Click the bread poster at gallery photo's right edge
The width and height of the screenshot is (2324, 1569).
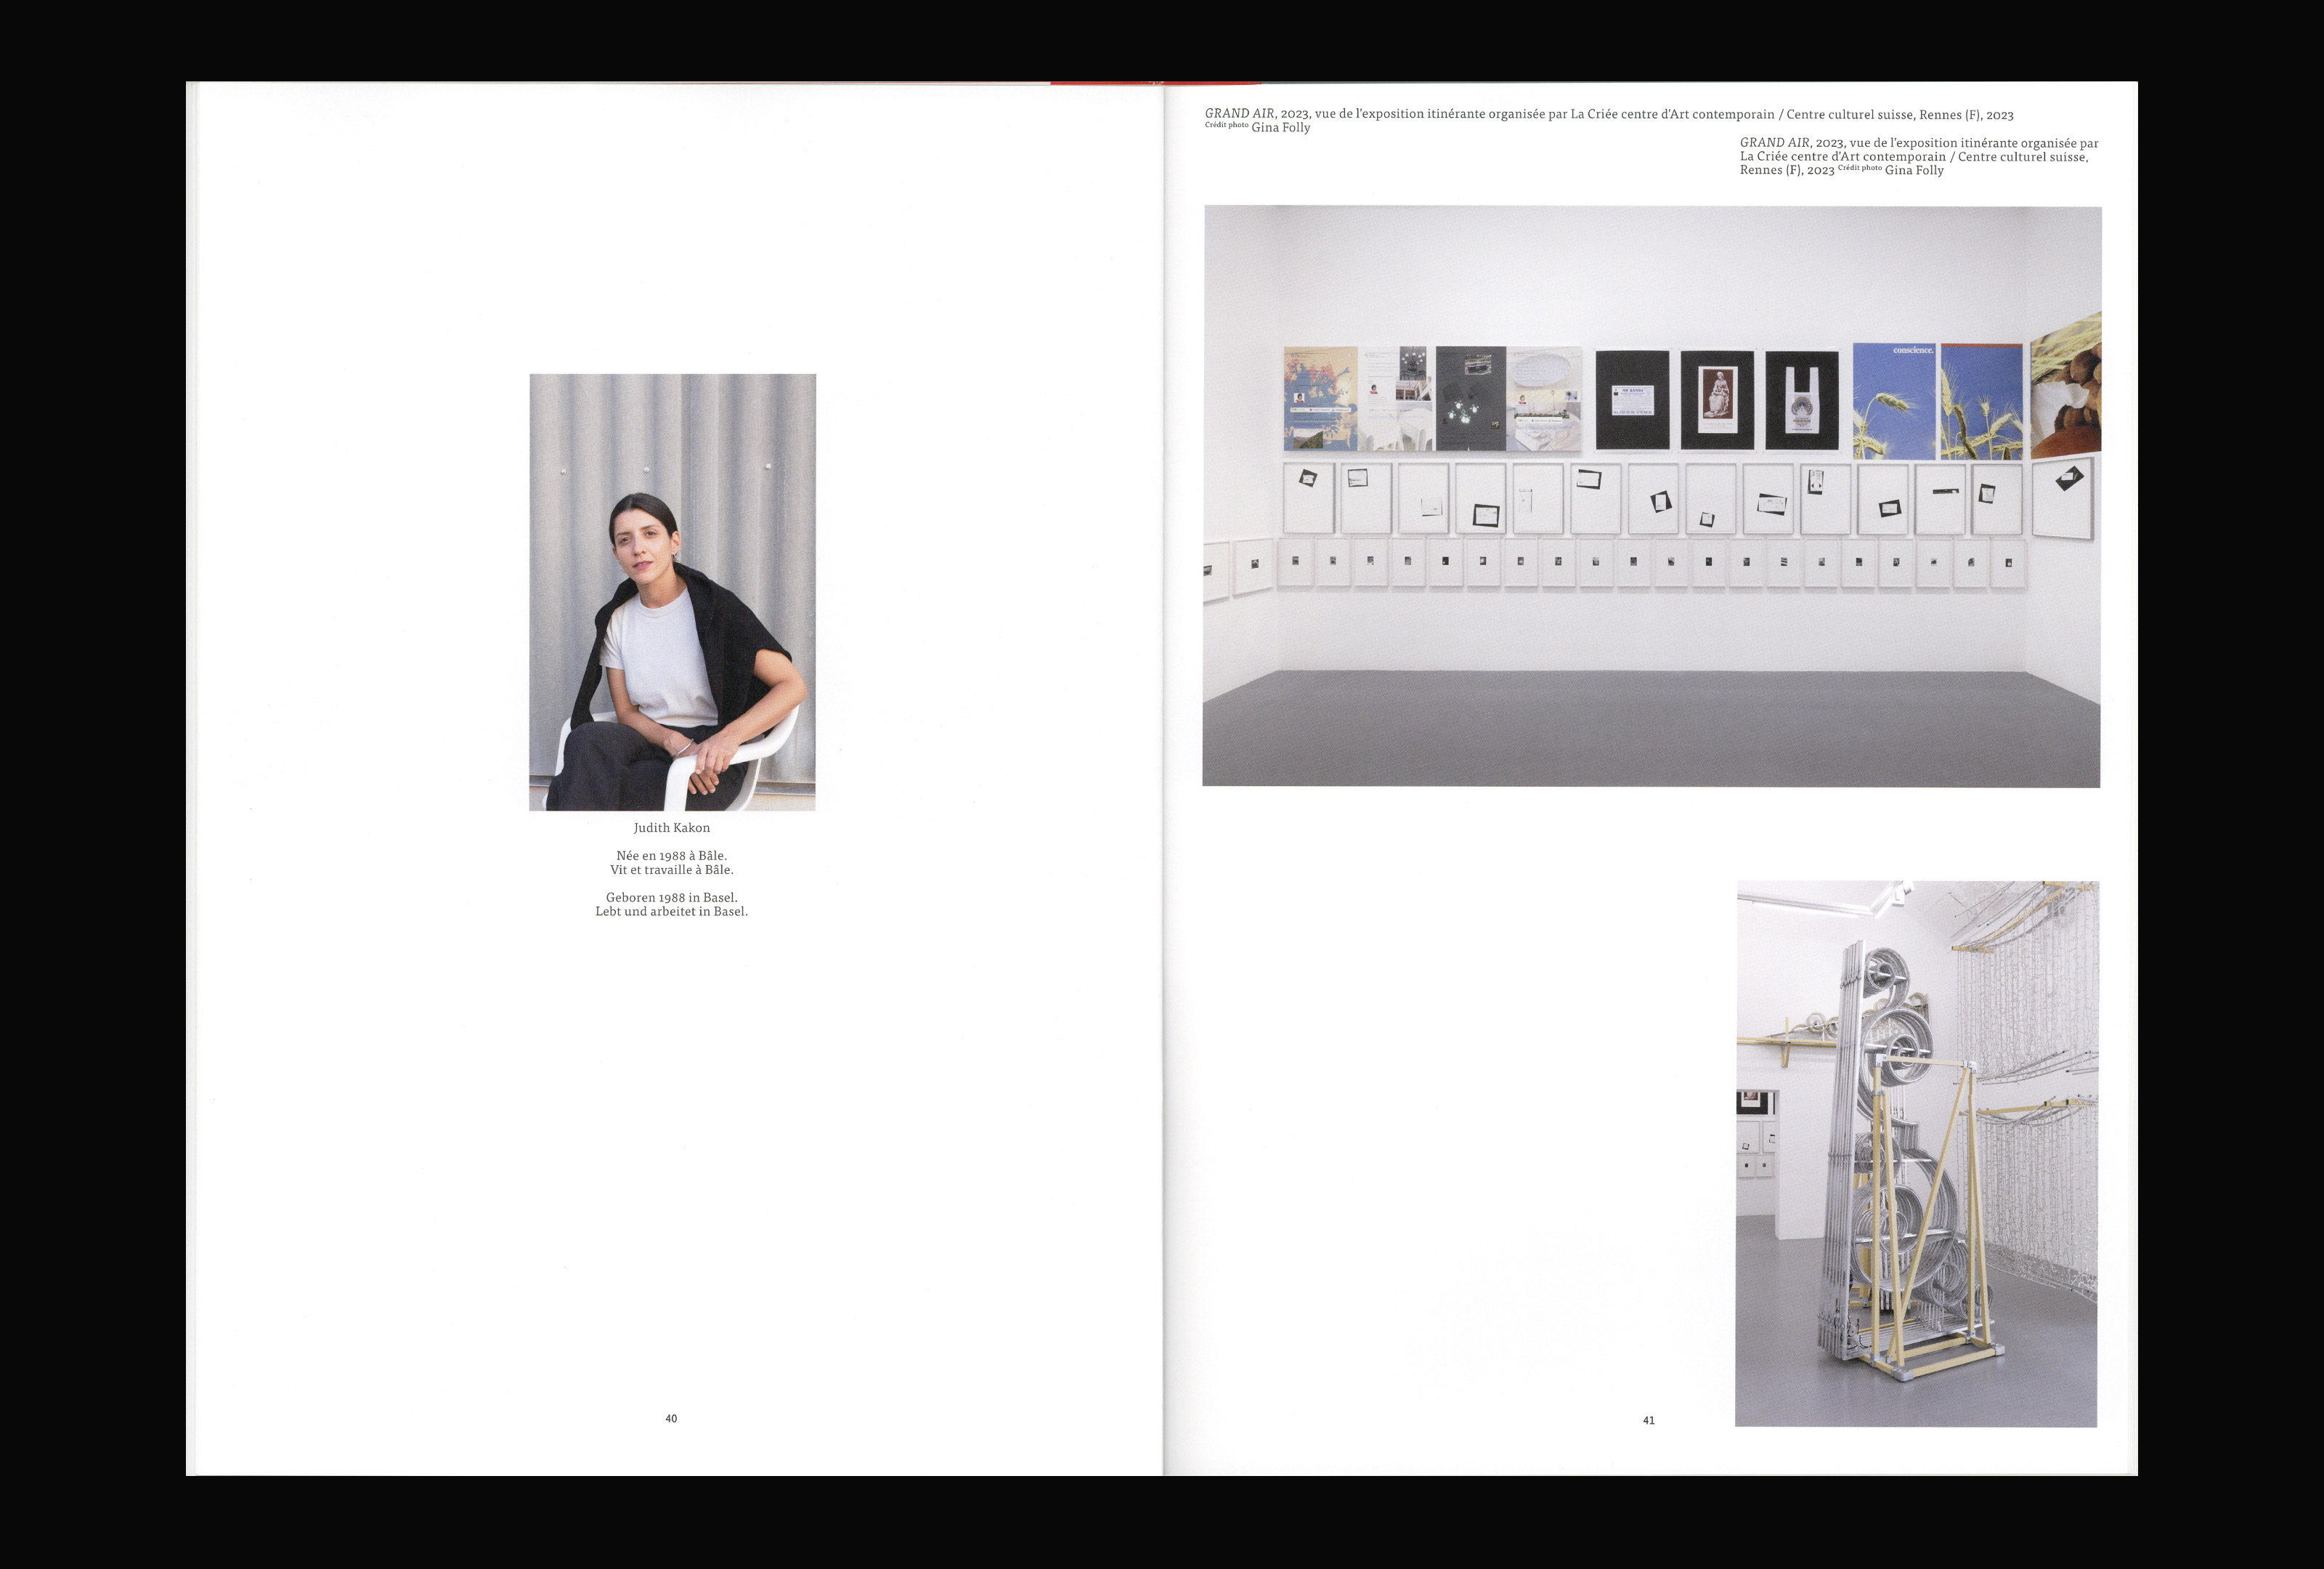2066,385
